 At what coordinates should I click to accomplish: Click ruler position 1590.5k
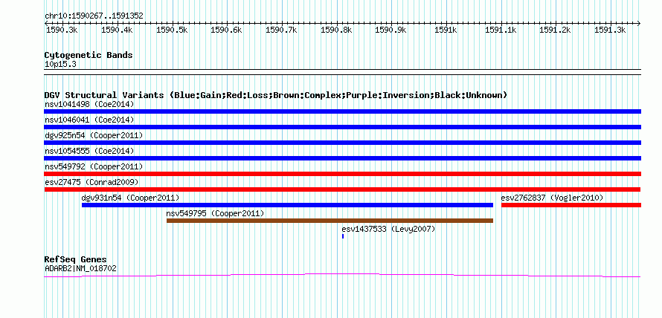coord(172,30)
